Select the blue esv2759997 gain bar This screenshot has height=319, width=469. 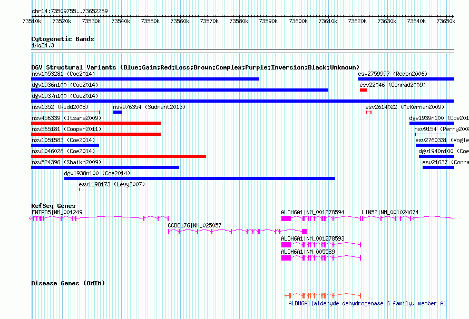pos(406,79)
